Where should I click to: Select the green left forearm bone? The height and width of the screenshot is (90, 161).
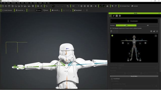(33, 67)
